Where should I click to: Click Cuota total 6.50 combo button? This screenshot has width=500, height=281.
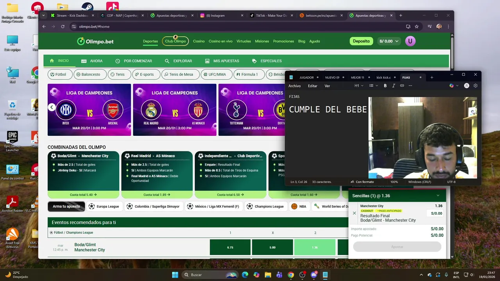coord(230,194)
